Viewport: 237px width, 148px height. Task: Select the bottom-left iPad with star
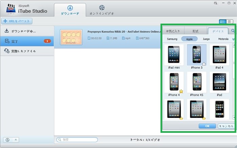(x=174, y=109)
